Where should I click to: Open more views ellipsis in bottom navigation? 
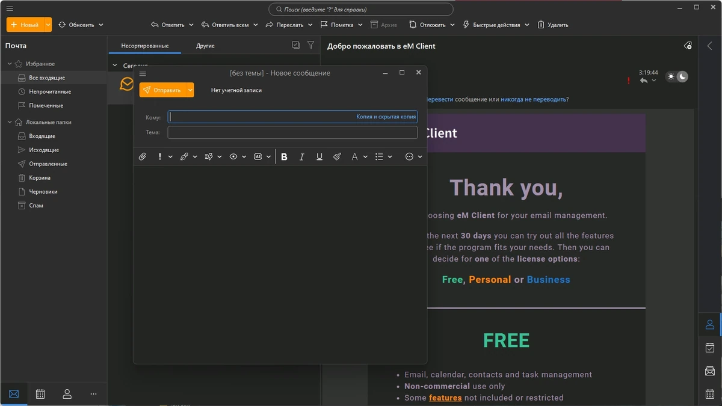point(93,394)
